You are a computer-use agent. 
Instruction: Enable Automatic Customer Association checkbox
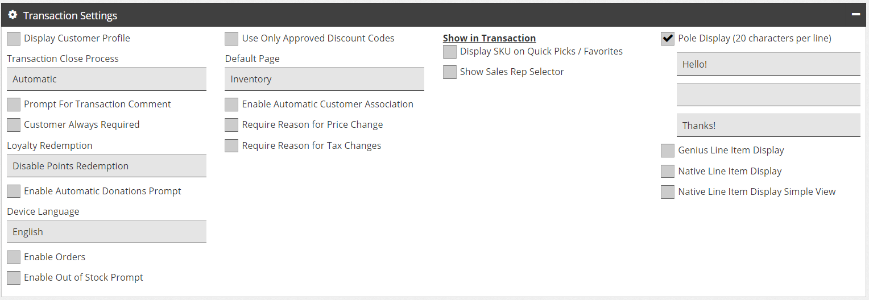[231, 105]
